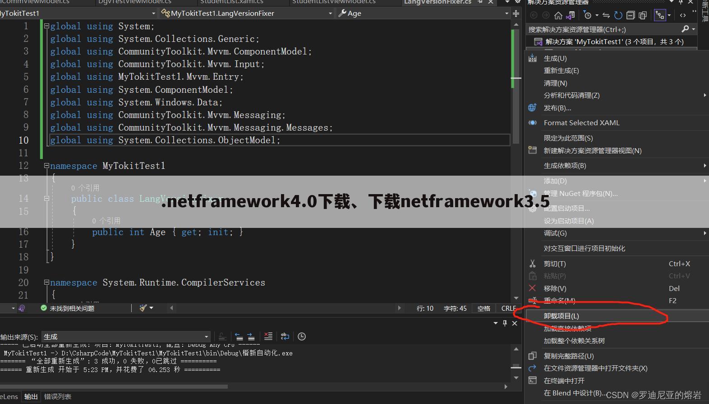Click the terminal icon beside 在终端中打开

533,381
